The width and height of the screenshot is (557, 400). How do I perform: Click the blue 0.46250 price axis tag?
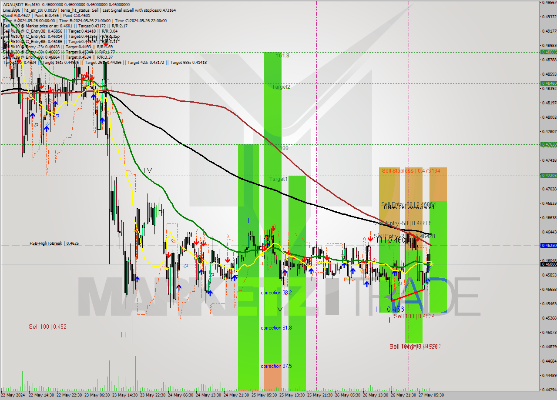point(548,245)
